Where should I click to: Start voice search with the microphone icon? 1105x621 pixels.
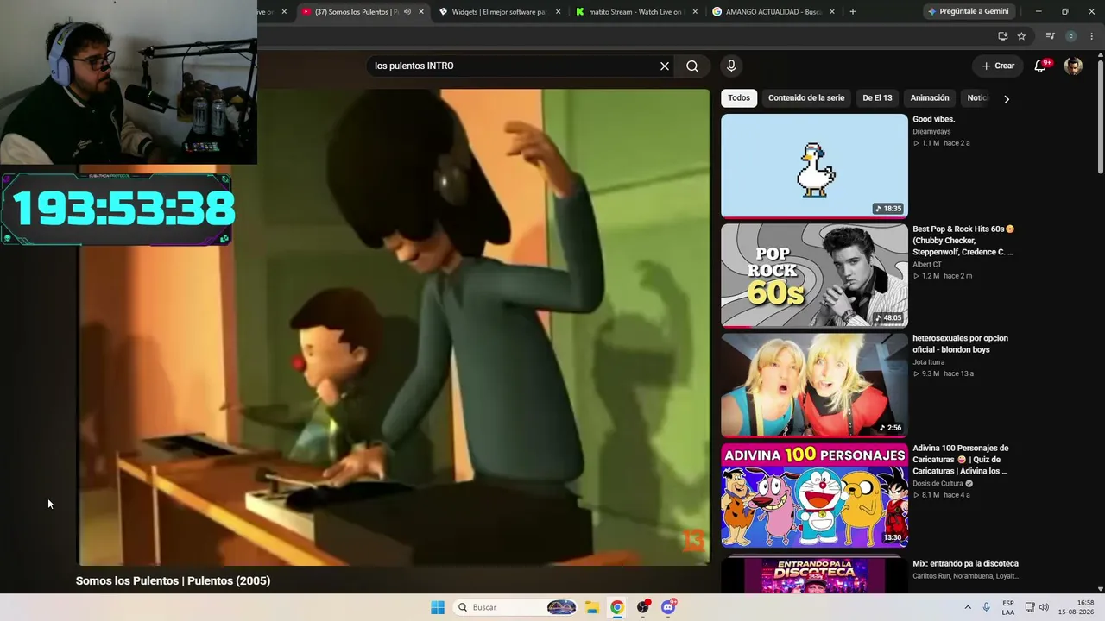pyautogui.click(x=731, y=66)
